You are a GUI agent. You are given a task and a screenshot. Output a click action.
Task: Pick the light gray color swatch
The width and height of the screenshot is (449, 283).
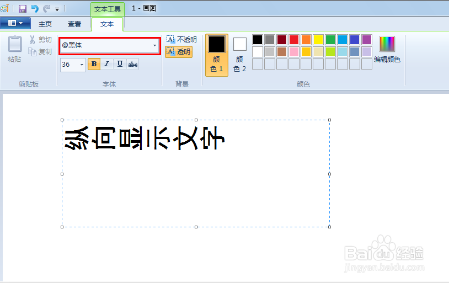click(270, 52)
